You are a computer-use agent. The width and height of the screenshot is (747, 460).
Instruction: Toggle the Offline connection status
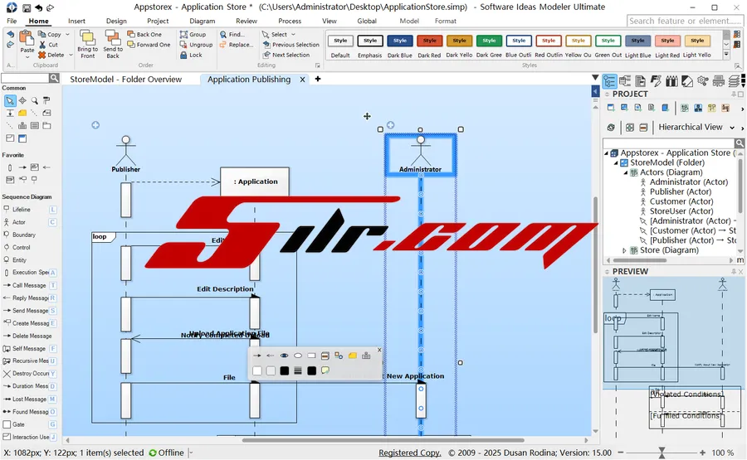click(x=166, y=453)
